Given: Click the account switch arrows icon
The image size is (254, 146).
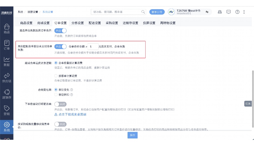Looking at the screenshot, I should (x=207, y=12).
